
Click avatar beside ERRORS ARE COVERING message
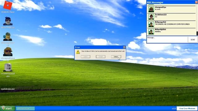pos(151,24)
